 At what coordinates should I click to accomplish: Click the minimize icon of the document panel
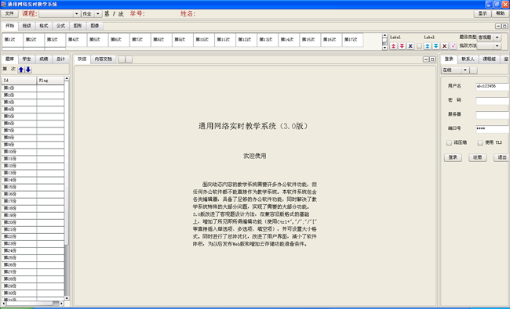click(x=426, y=59)
